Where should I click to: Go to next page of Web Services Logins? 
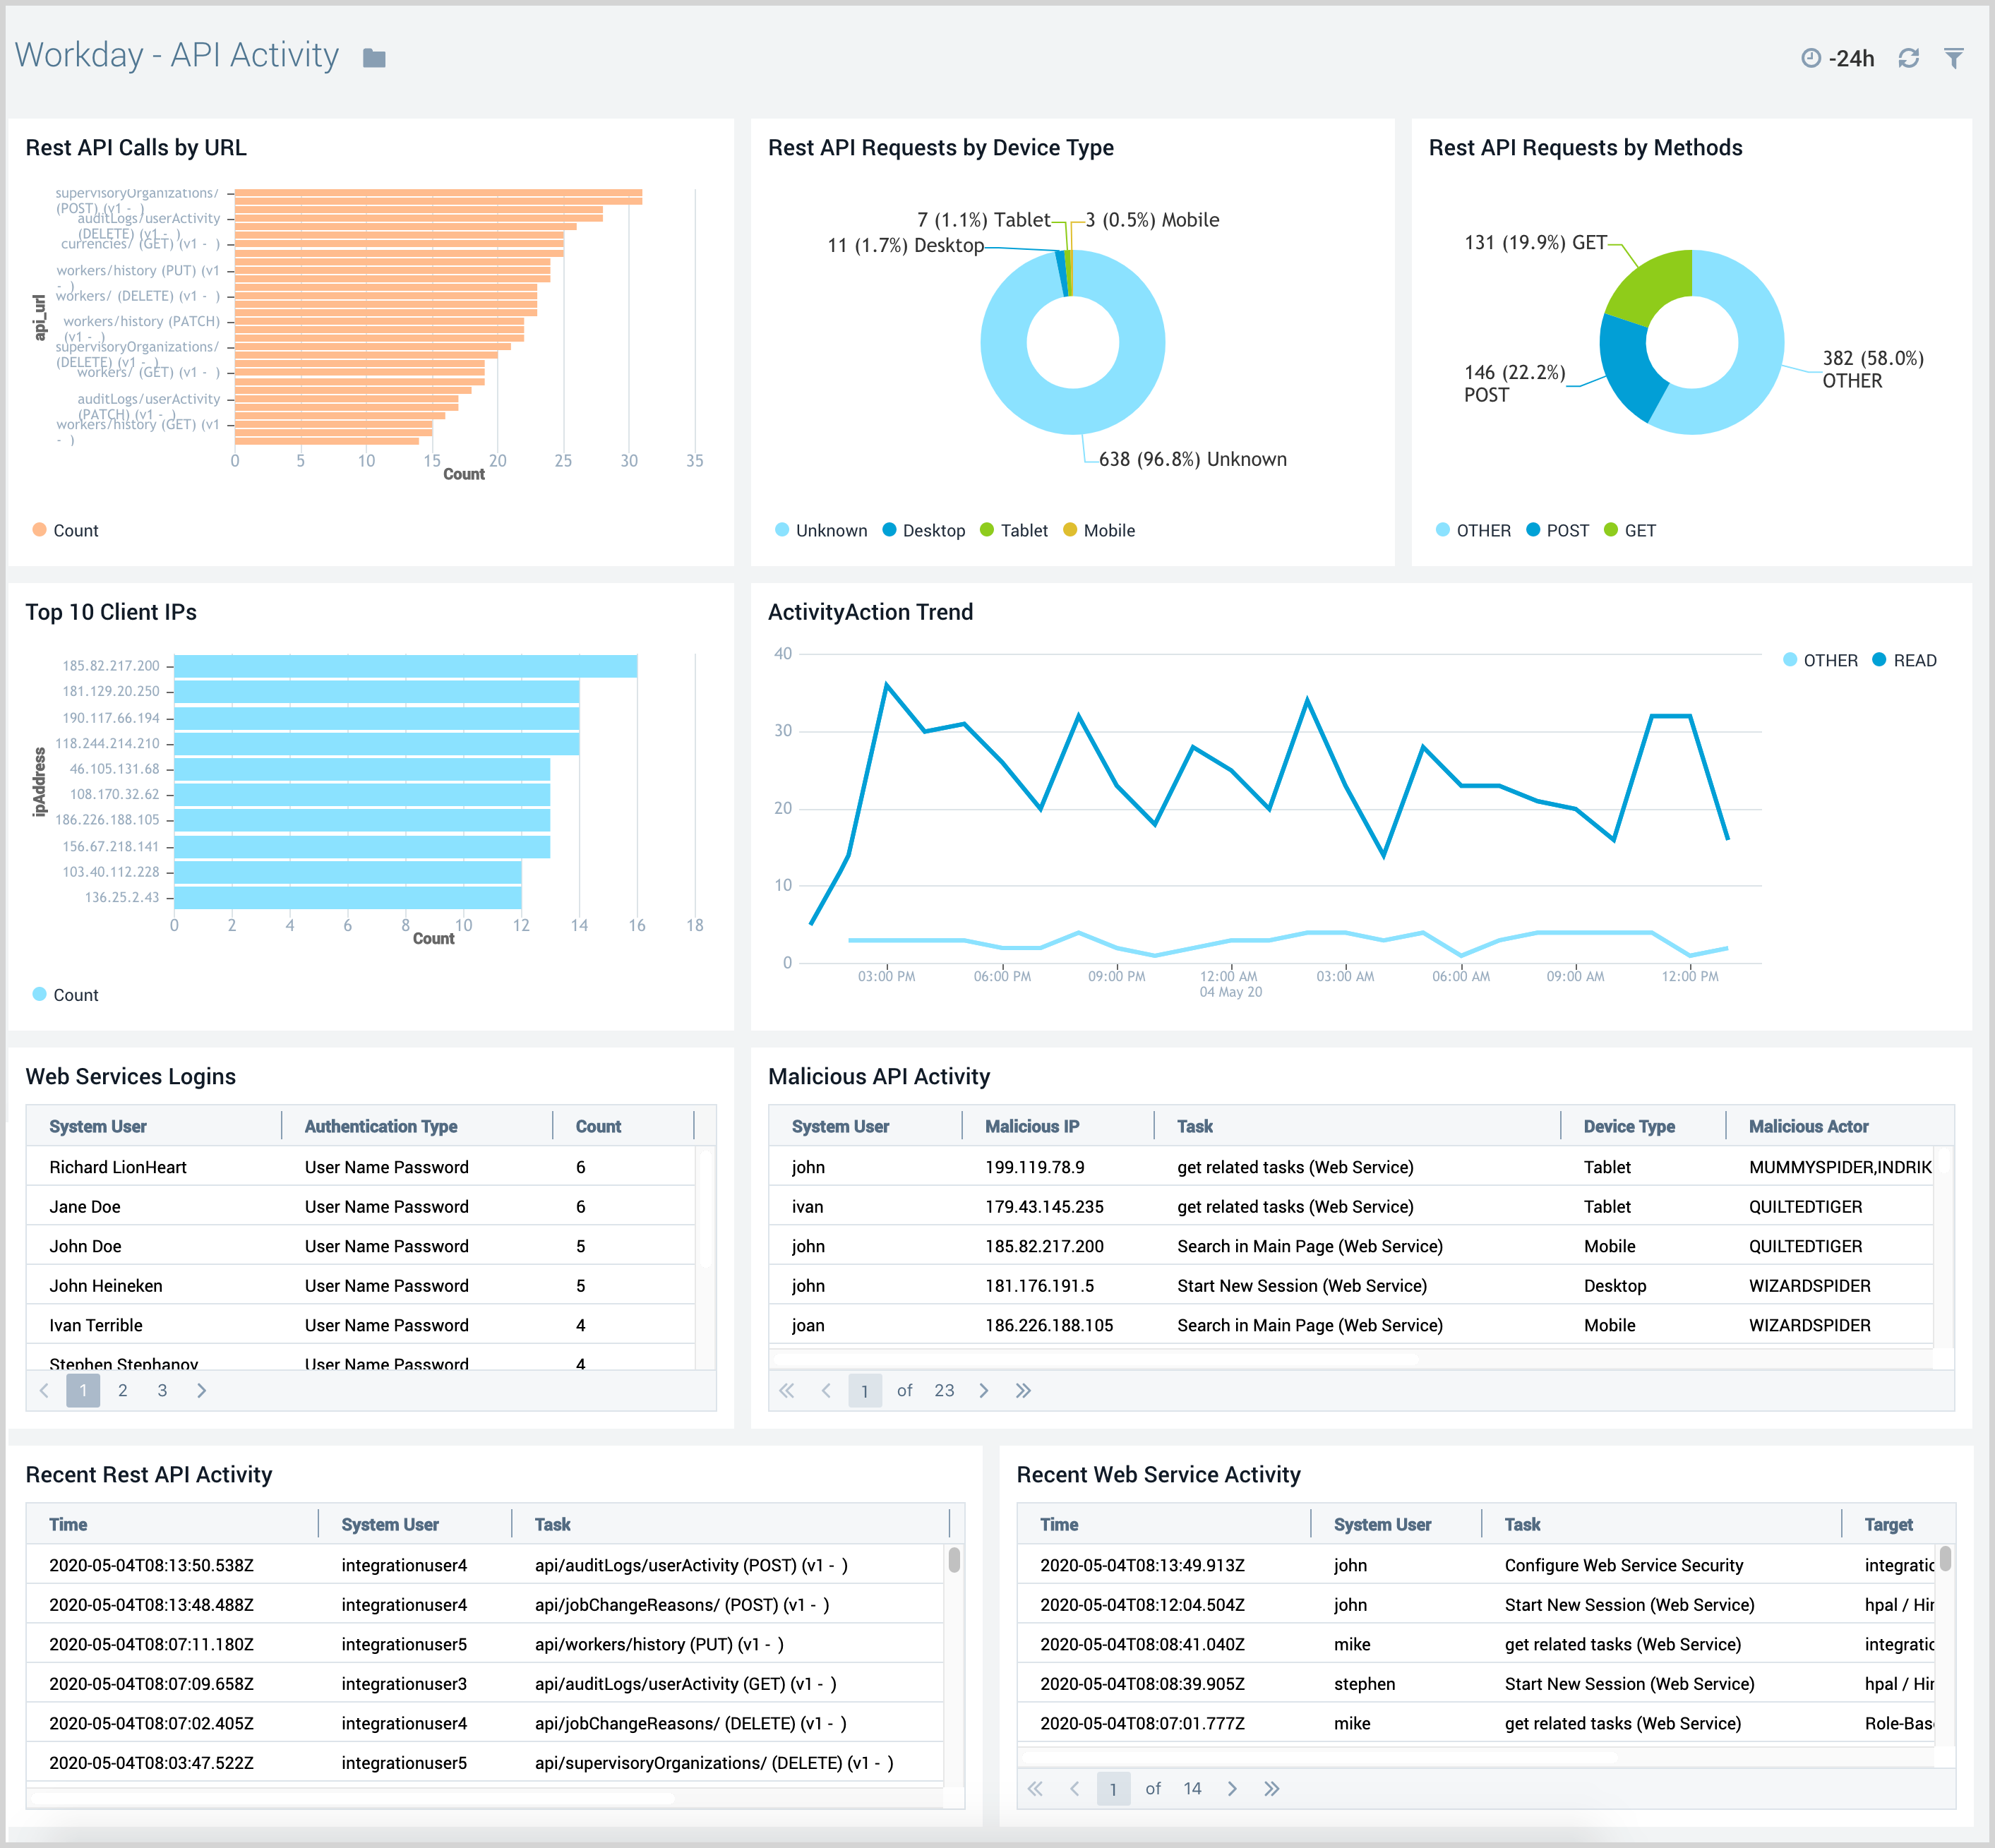[x=202, y=1390]
